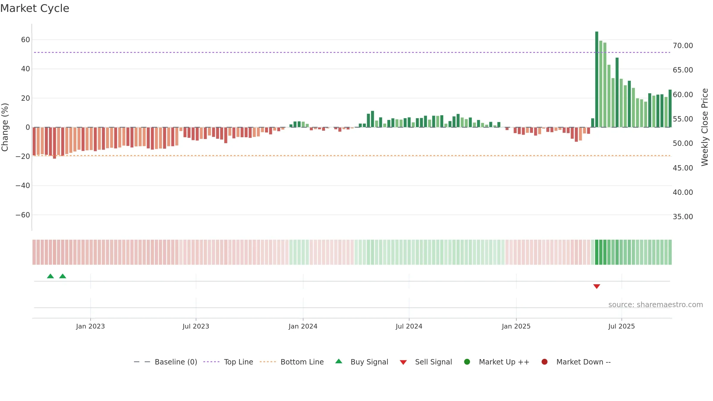Click the Jan 2024 axis label
Viewport: 713px width, 401px height.
point(303,326)
